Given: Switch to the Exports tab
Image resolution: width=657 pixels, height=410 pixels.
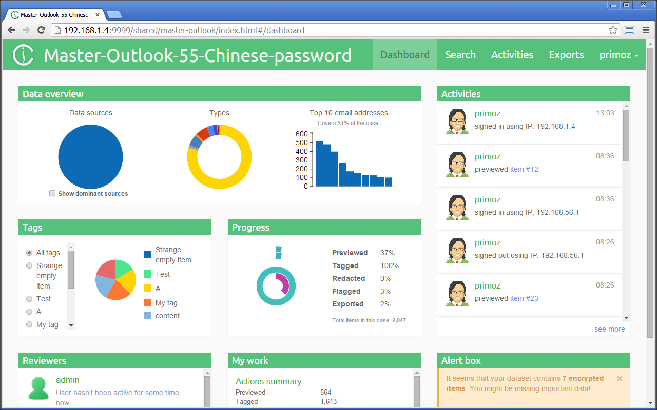Looking at the screenshot, I should tap(566, 55).
